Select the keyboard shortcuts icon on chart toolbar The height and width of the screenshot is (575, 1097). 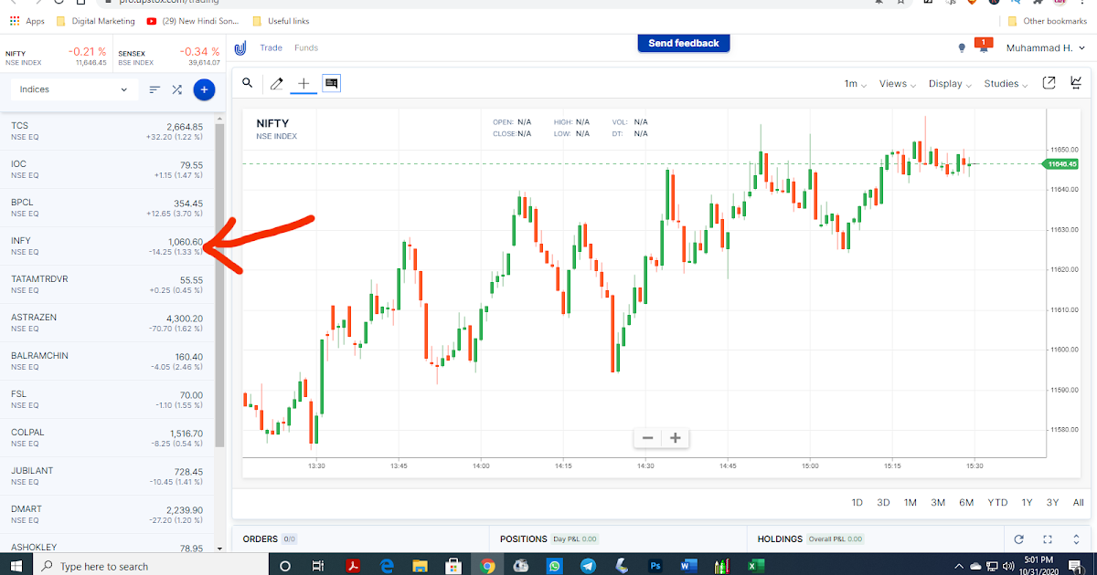pos(331,82)
